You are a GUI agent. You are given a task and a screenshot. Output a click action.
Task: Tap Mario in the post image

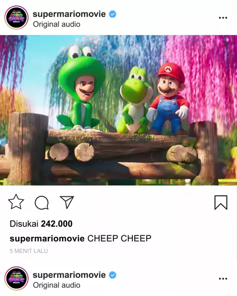click(168, 98)
